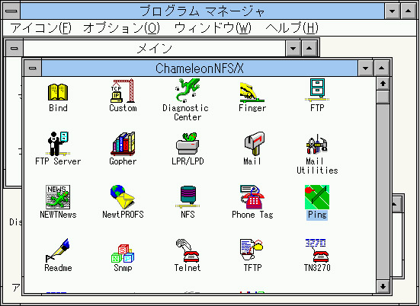Open the Mail mailbox icon
Image resolution: width=420 pixels, height=306 pixels.
(255, 144)
